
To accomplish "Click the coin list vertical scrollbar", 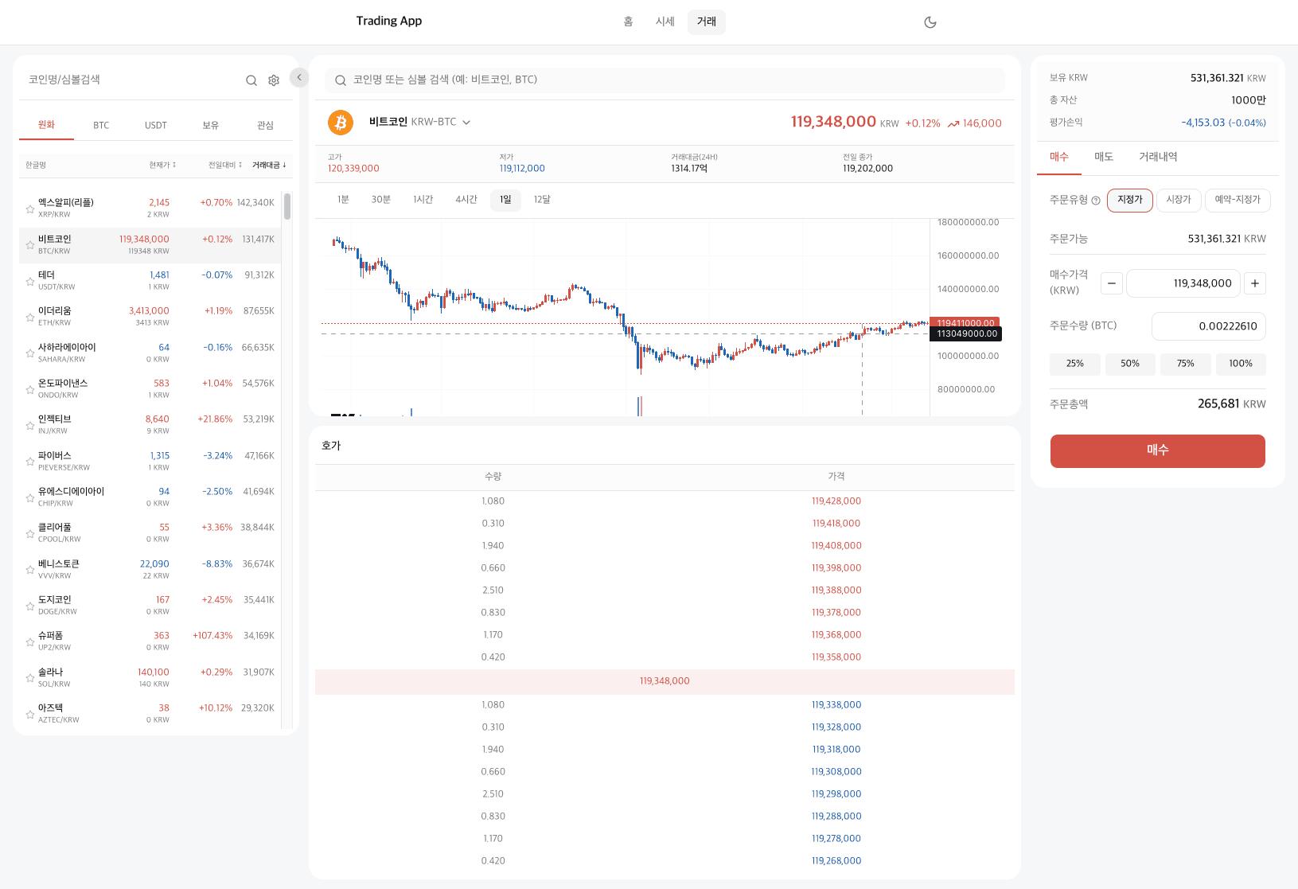I will click(x=287, y=206).
